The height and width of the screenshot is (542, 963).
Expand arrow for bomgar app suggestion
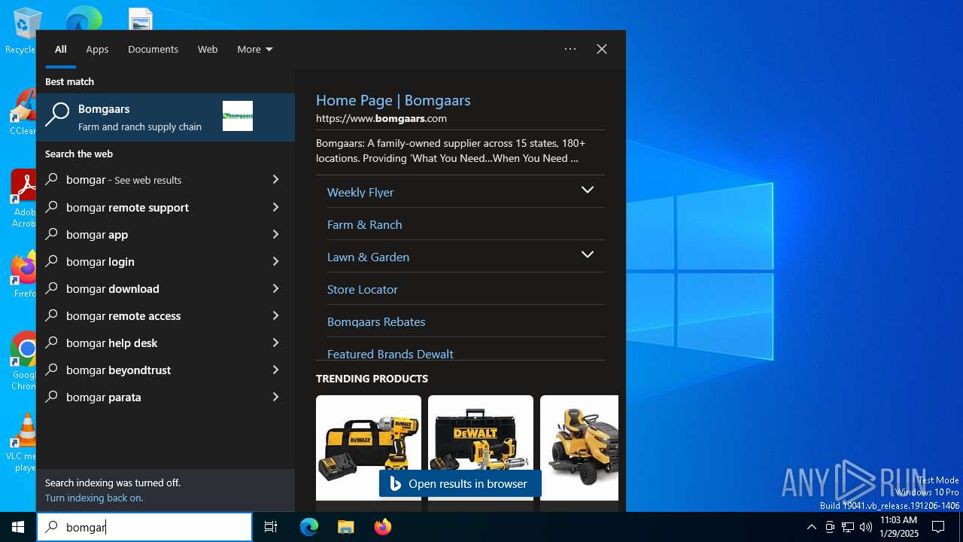275,234
